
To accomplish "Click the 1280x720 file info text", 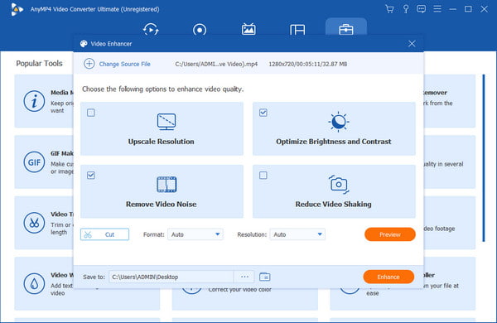I will pyautogui.click(x=308, y=64).
